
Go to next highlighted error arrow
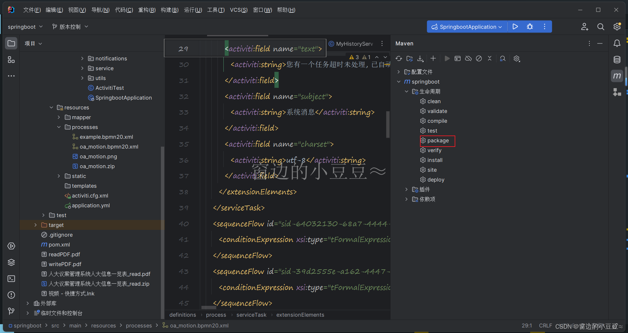(x=385, y=57)
